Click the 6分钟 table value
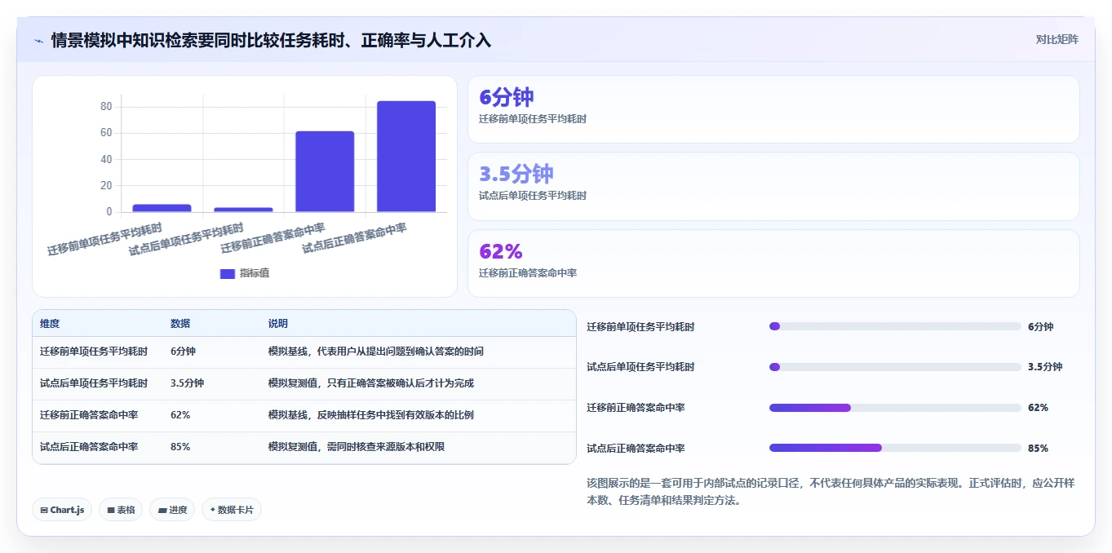Image resolution: width=1112 pixels, height=553 pixels. click(x=183, y=352)
